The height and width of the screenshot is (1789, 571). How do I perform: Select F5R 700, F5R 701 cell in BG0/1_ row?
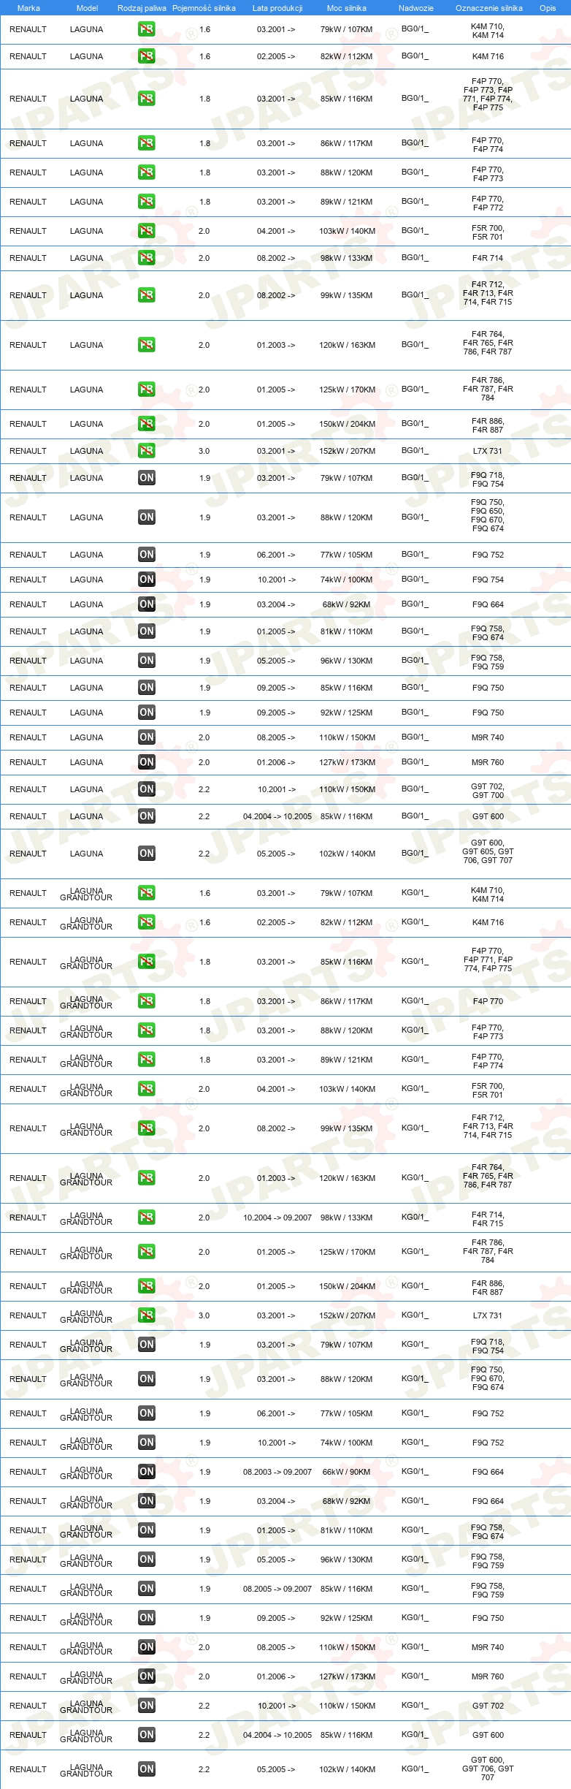point(488,232)
